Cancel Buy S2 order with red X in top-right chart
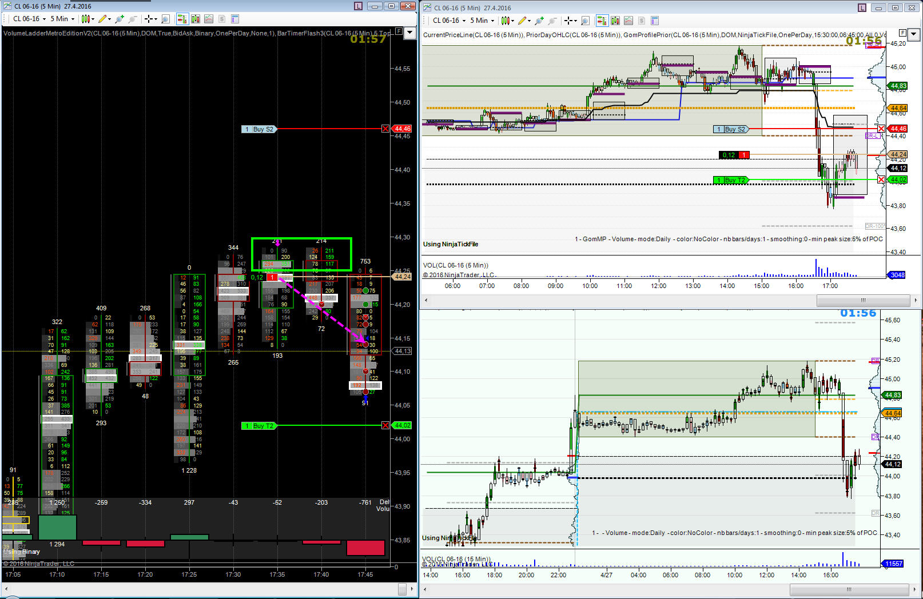The height and width of the screenshot is (599, 923). [881, 129]
